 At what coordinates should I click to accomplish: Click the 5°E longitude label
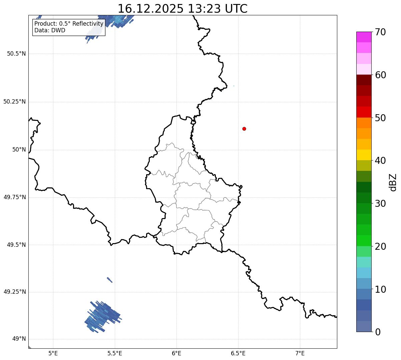tap(53, 353)
